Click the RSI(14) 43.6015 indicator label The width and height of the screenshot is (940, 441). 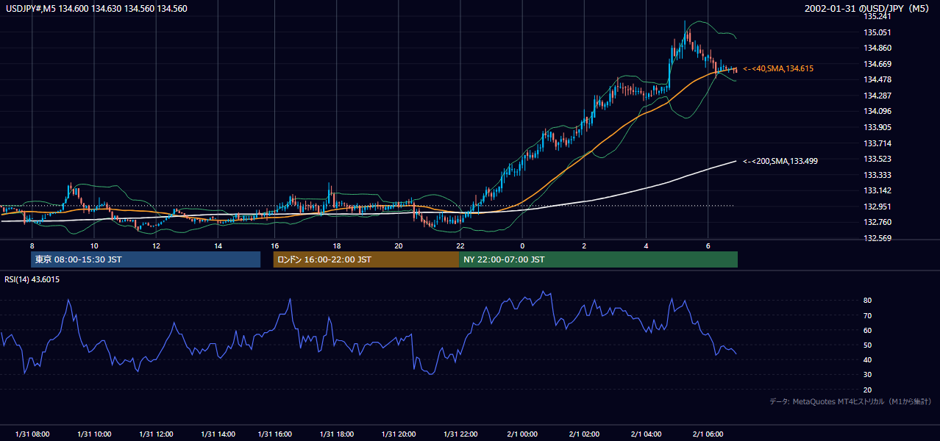coord(32,279)
